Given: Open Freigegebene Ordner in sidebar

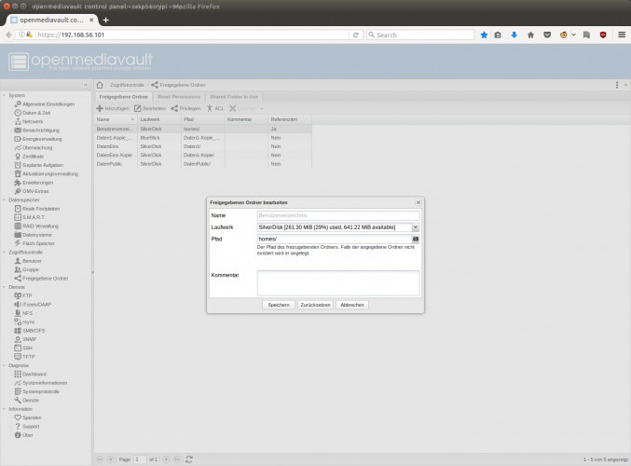Looking at the screenshot, I should click(x=41, y=279).
